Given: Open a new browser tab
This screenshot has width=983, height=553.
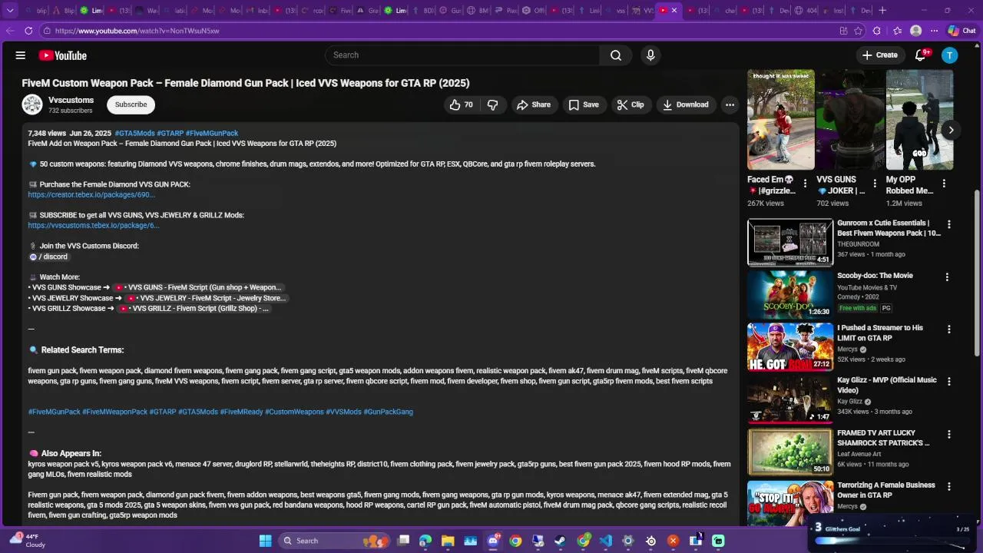Looking at the screenshot, I should click(882, 11).
